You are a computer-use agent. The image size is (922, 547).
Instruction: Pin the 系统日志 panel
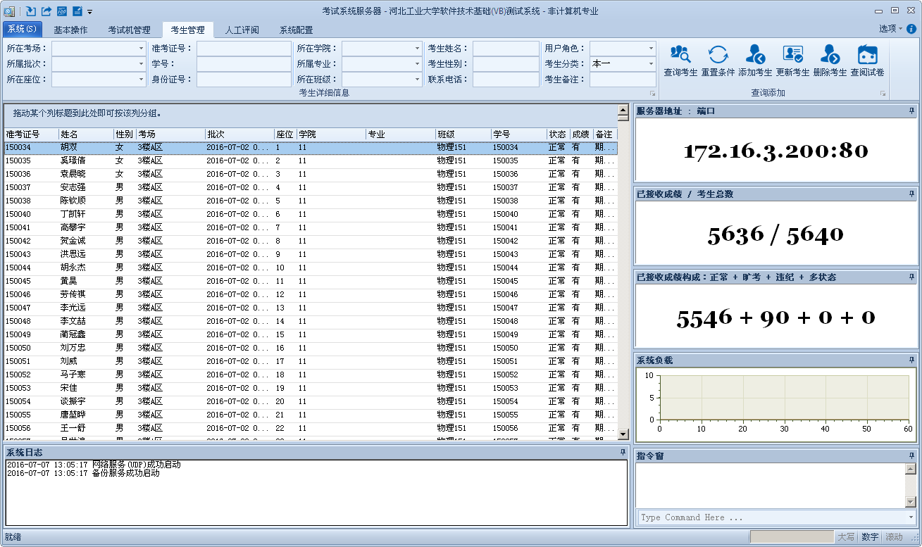623,452
